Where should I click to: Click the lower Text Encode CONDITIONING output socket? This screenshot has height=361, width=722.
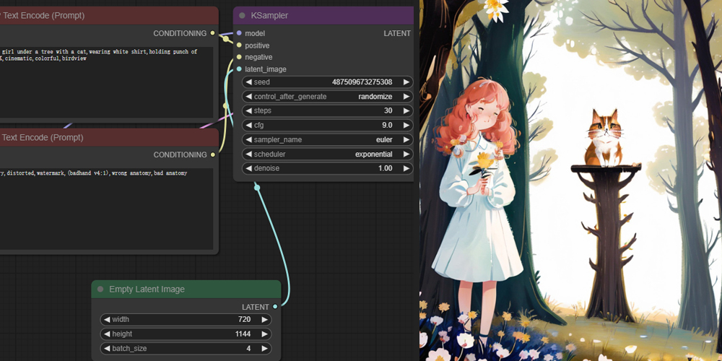point(212,155)
